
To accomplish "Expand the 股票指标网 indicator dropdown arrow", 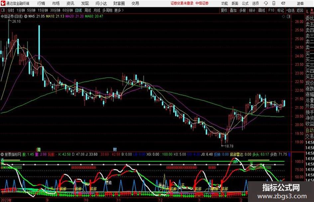I will [2, 154].
